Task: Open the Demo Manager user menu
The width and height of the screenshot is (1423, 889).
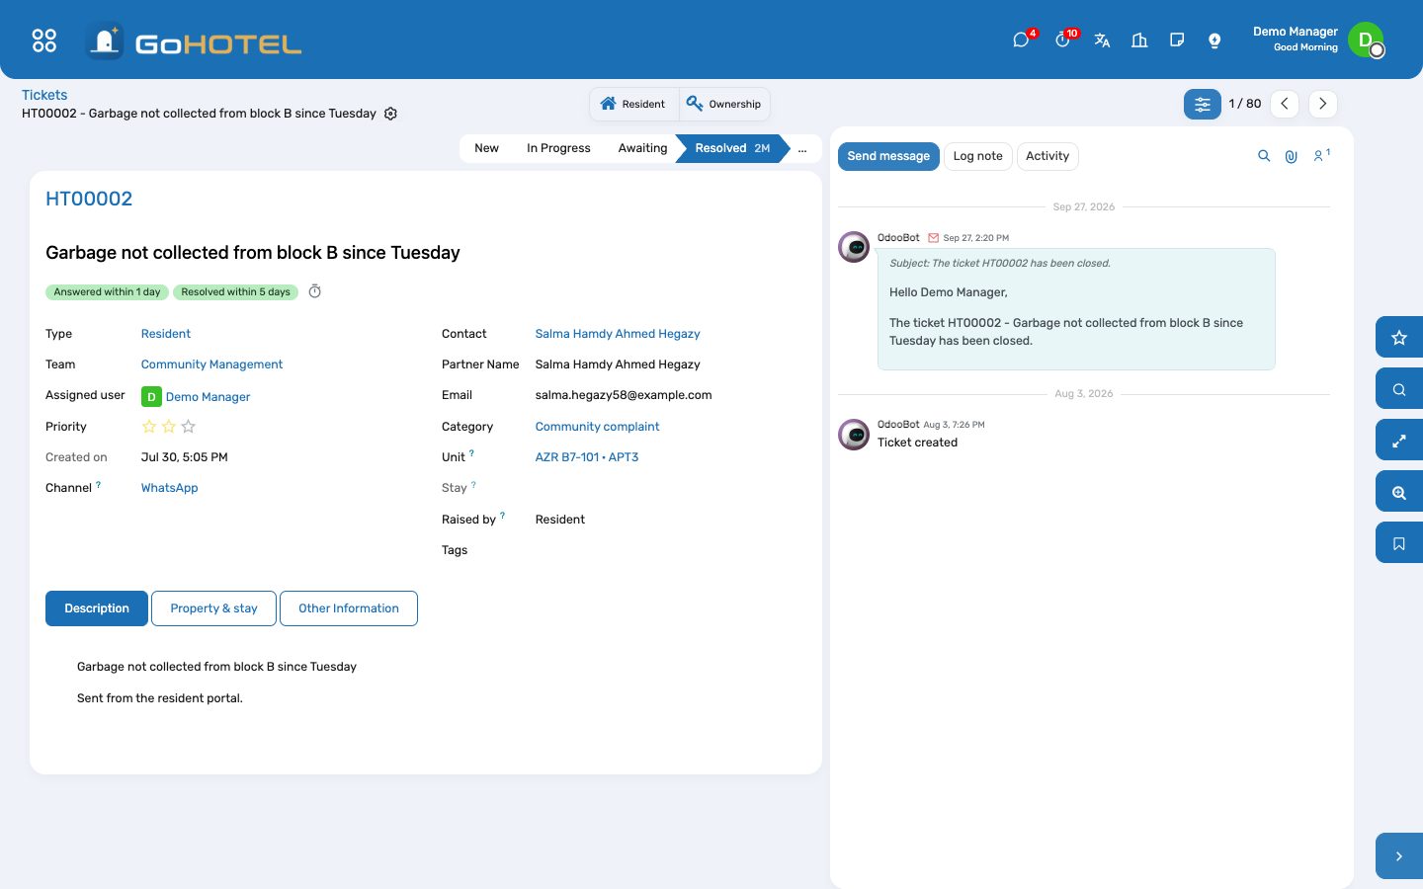Action: pyautogui.click(x=1317, y=40)
